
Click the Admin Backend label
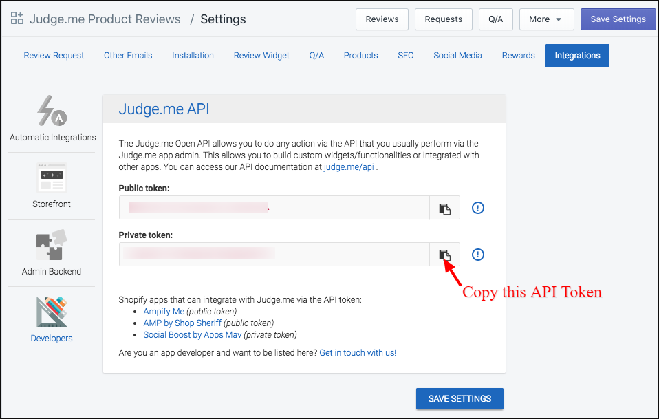[52, 272]
